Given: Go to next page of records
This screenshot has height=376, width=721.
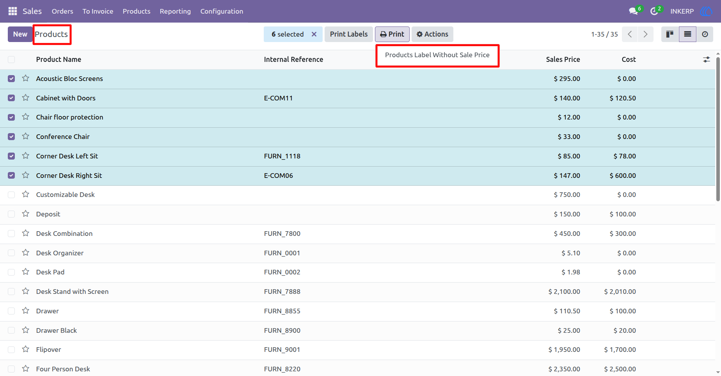Looking at the screenshot, I should pyautogui.click(x=645, y=34).
